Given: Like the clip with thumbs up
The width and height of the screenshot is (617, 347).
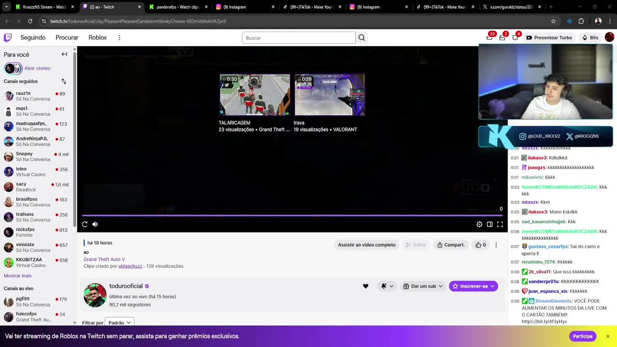Looking at the screenshot, I should tap(481, 245).
